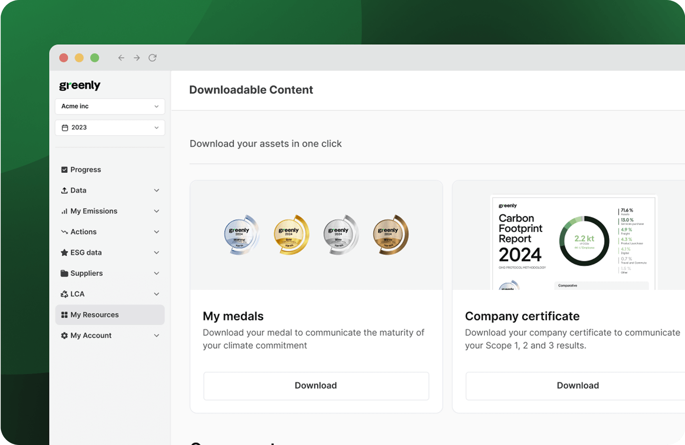This screenshot has height=445, width=685.
Task: Select the Silver medal badge
Action: [x=341, y=235]
